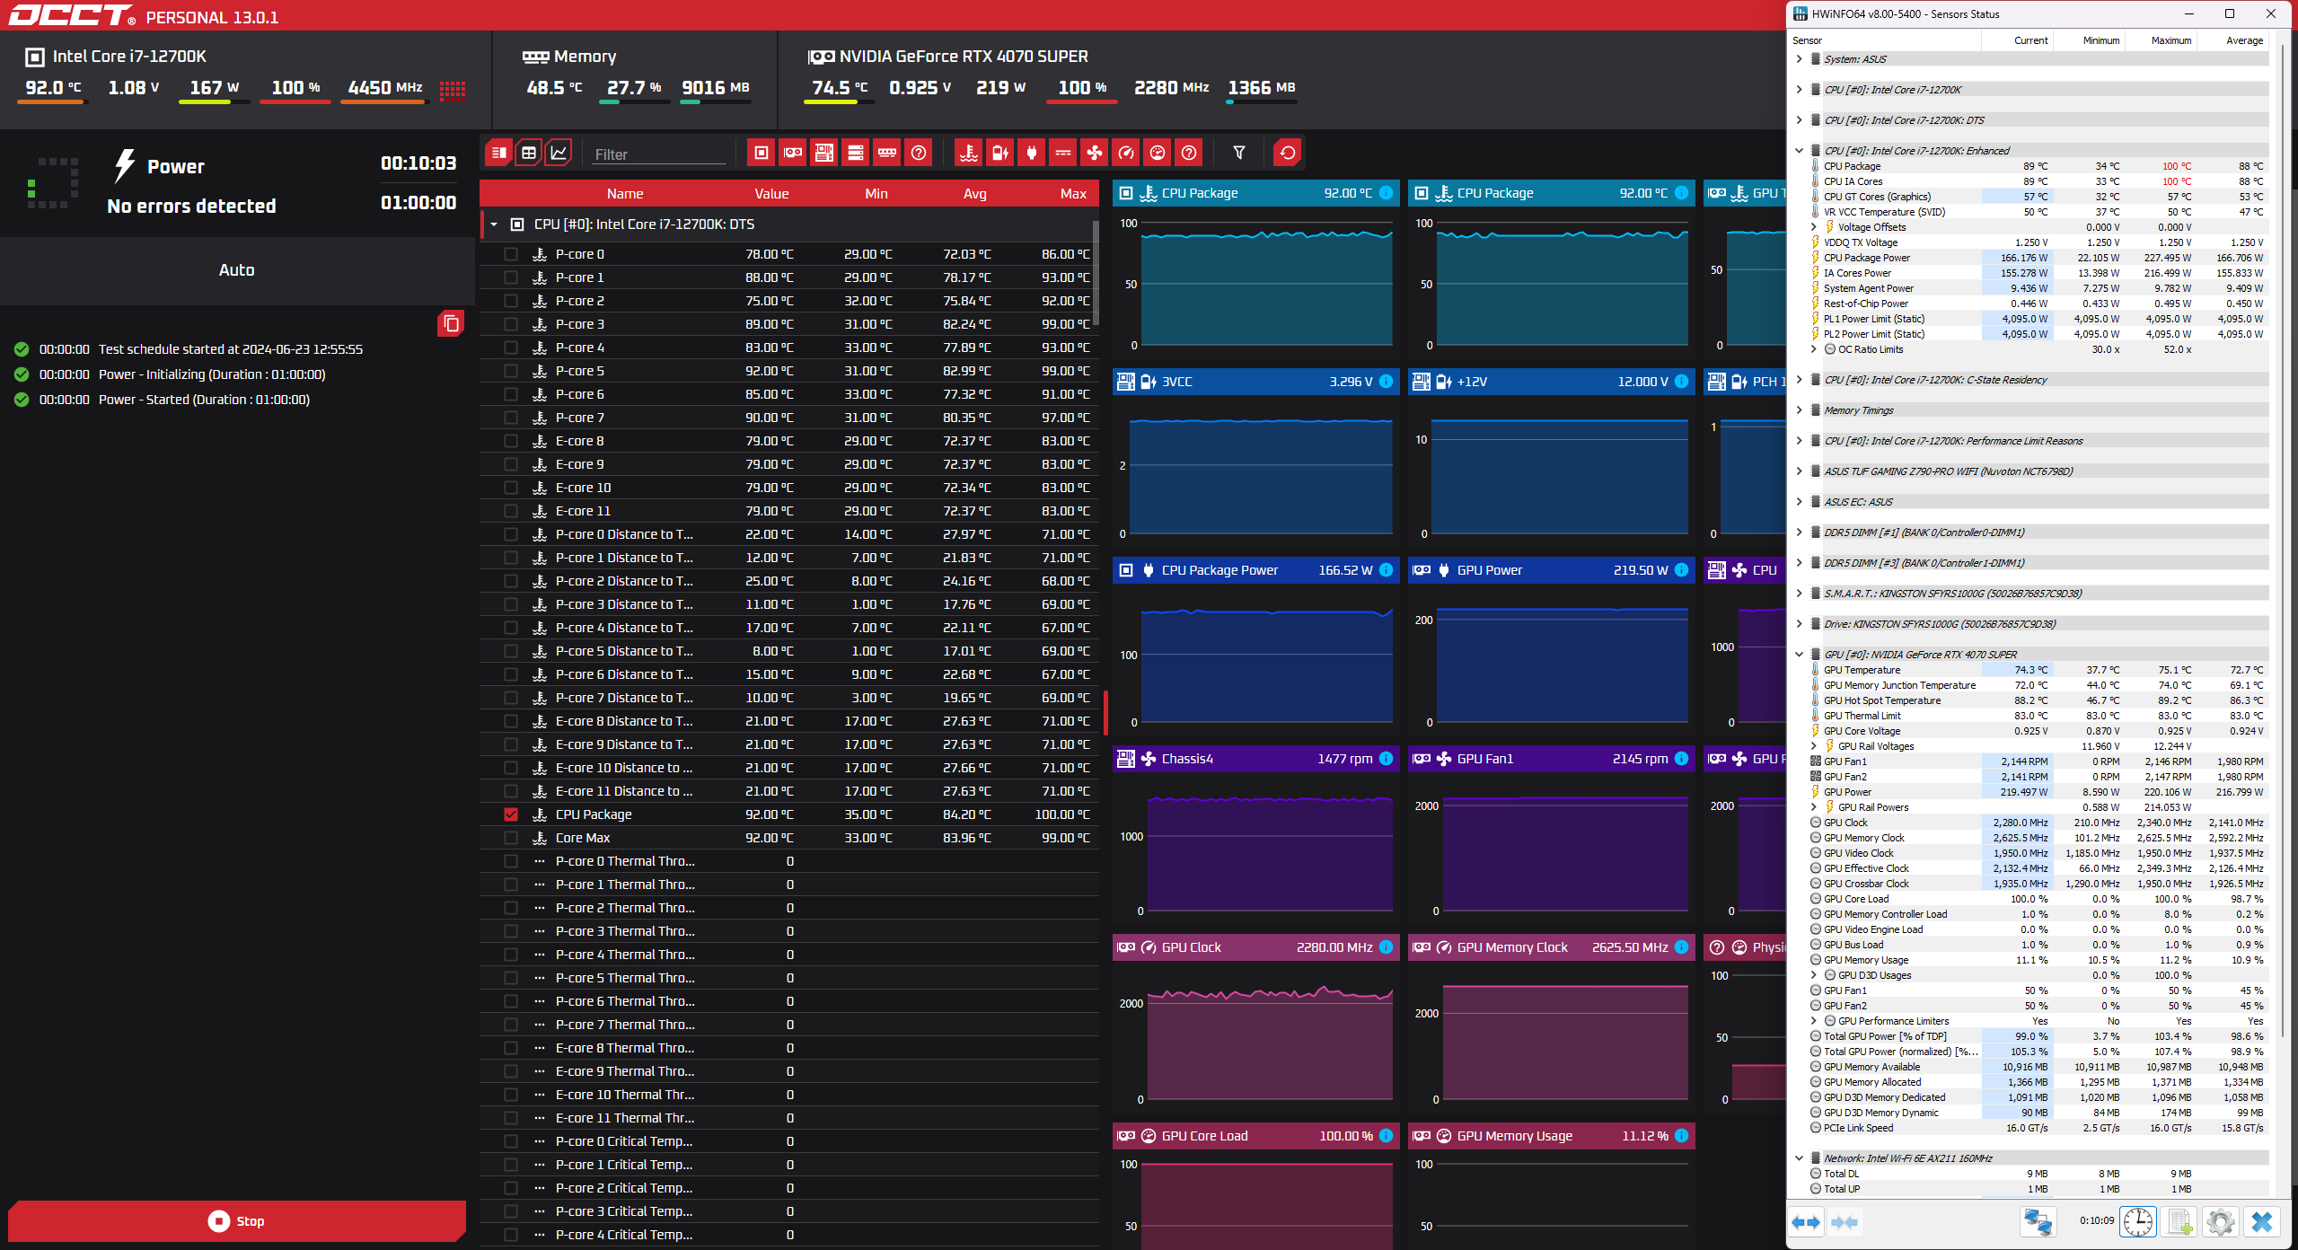
Task: Sort sensor table by Value column
Action: coord(771,194)
